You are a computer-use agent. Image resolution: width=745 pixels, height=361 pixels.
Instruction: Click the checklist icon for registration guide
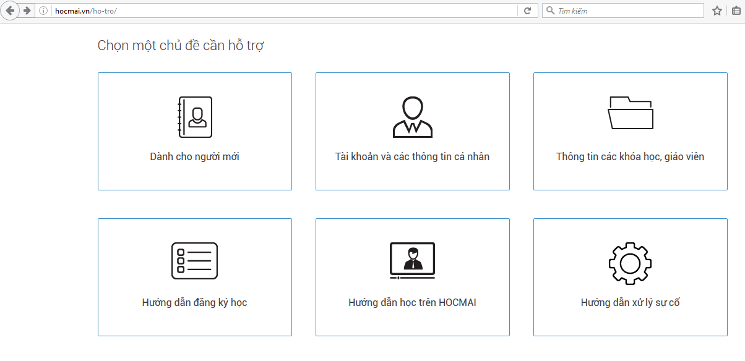[195, 261]
